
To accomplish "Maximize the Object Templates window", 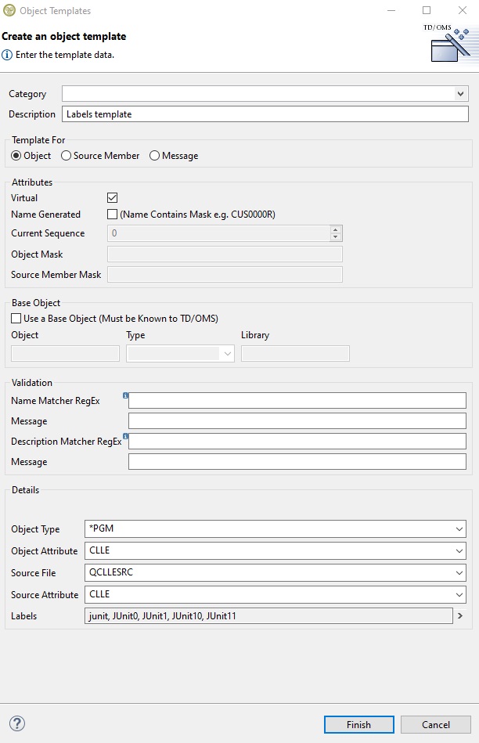I will pos(427,11).
